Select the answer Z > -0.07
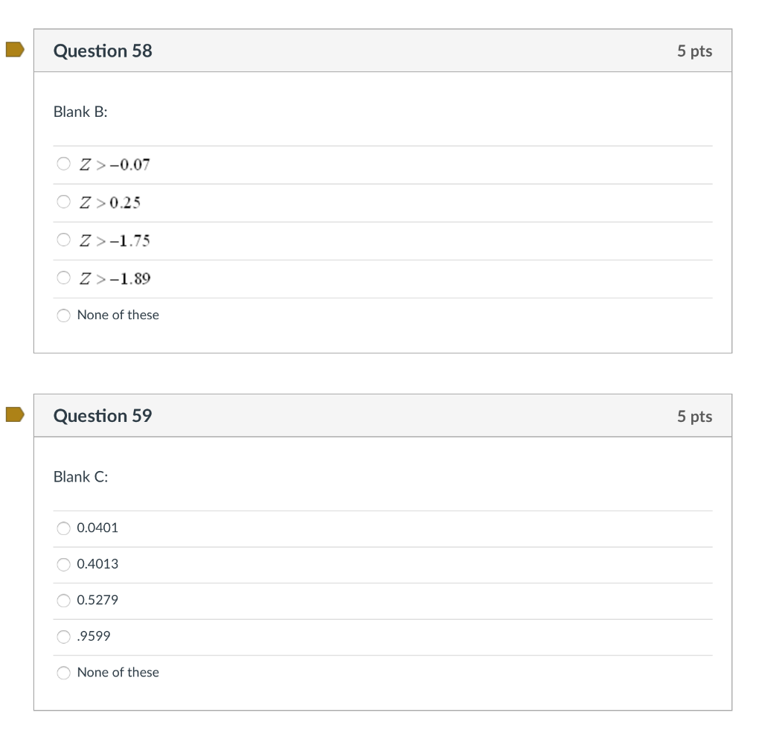Viewport: 762px width, 730px height. pyautogui.click(x=63, y=164)
